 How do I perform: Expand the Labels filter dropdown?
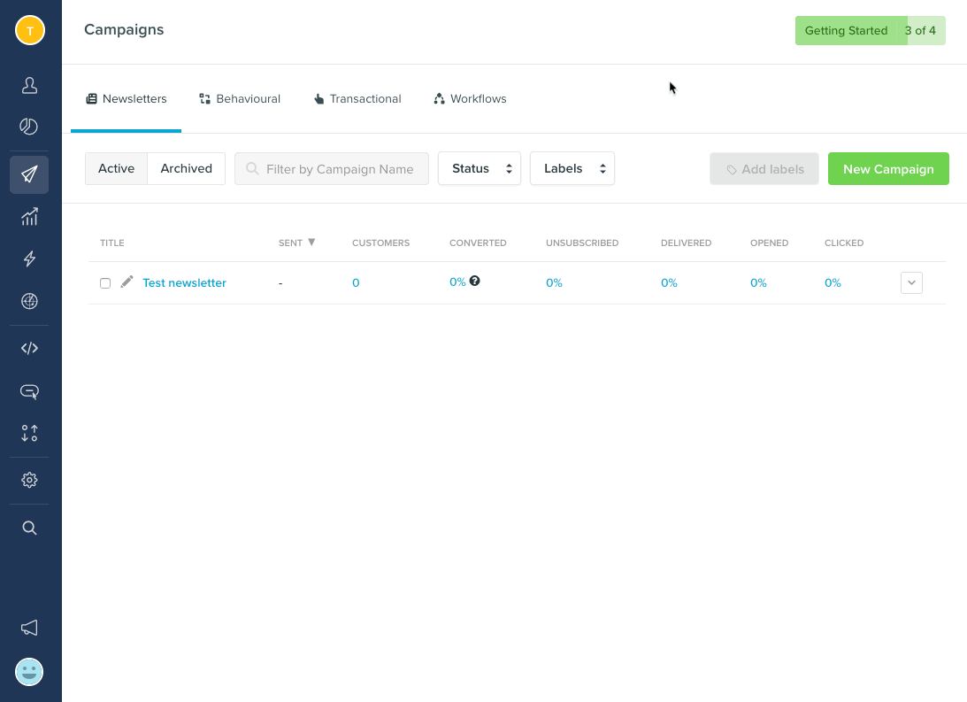[572, 168]
